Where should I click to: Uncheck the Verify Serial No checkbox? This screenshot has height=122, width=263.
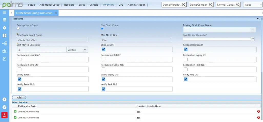(x=19, y=89)
